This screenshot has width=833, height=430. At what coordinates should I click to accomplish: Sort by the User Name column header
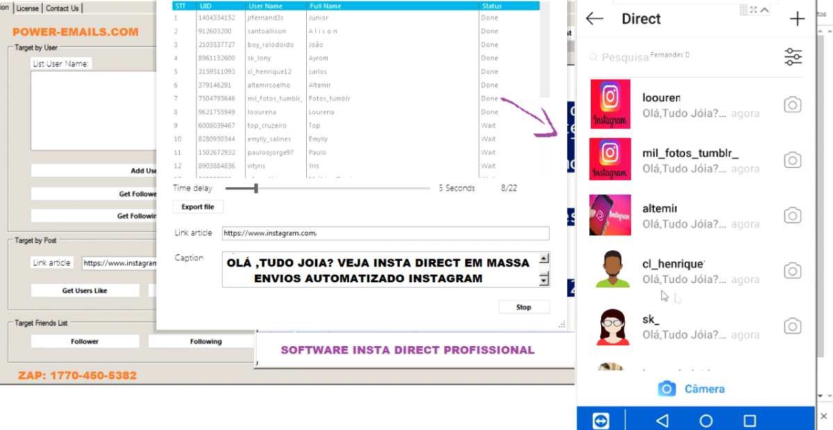pyautogui.click(x=276, y=6)
